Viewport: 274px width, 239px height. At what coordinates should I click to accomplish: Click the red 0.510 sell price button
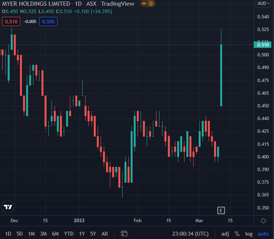[11, 22]
